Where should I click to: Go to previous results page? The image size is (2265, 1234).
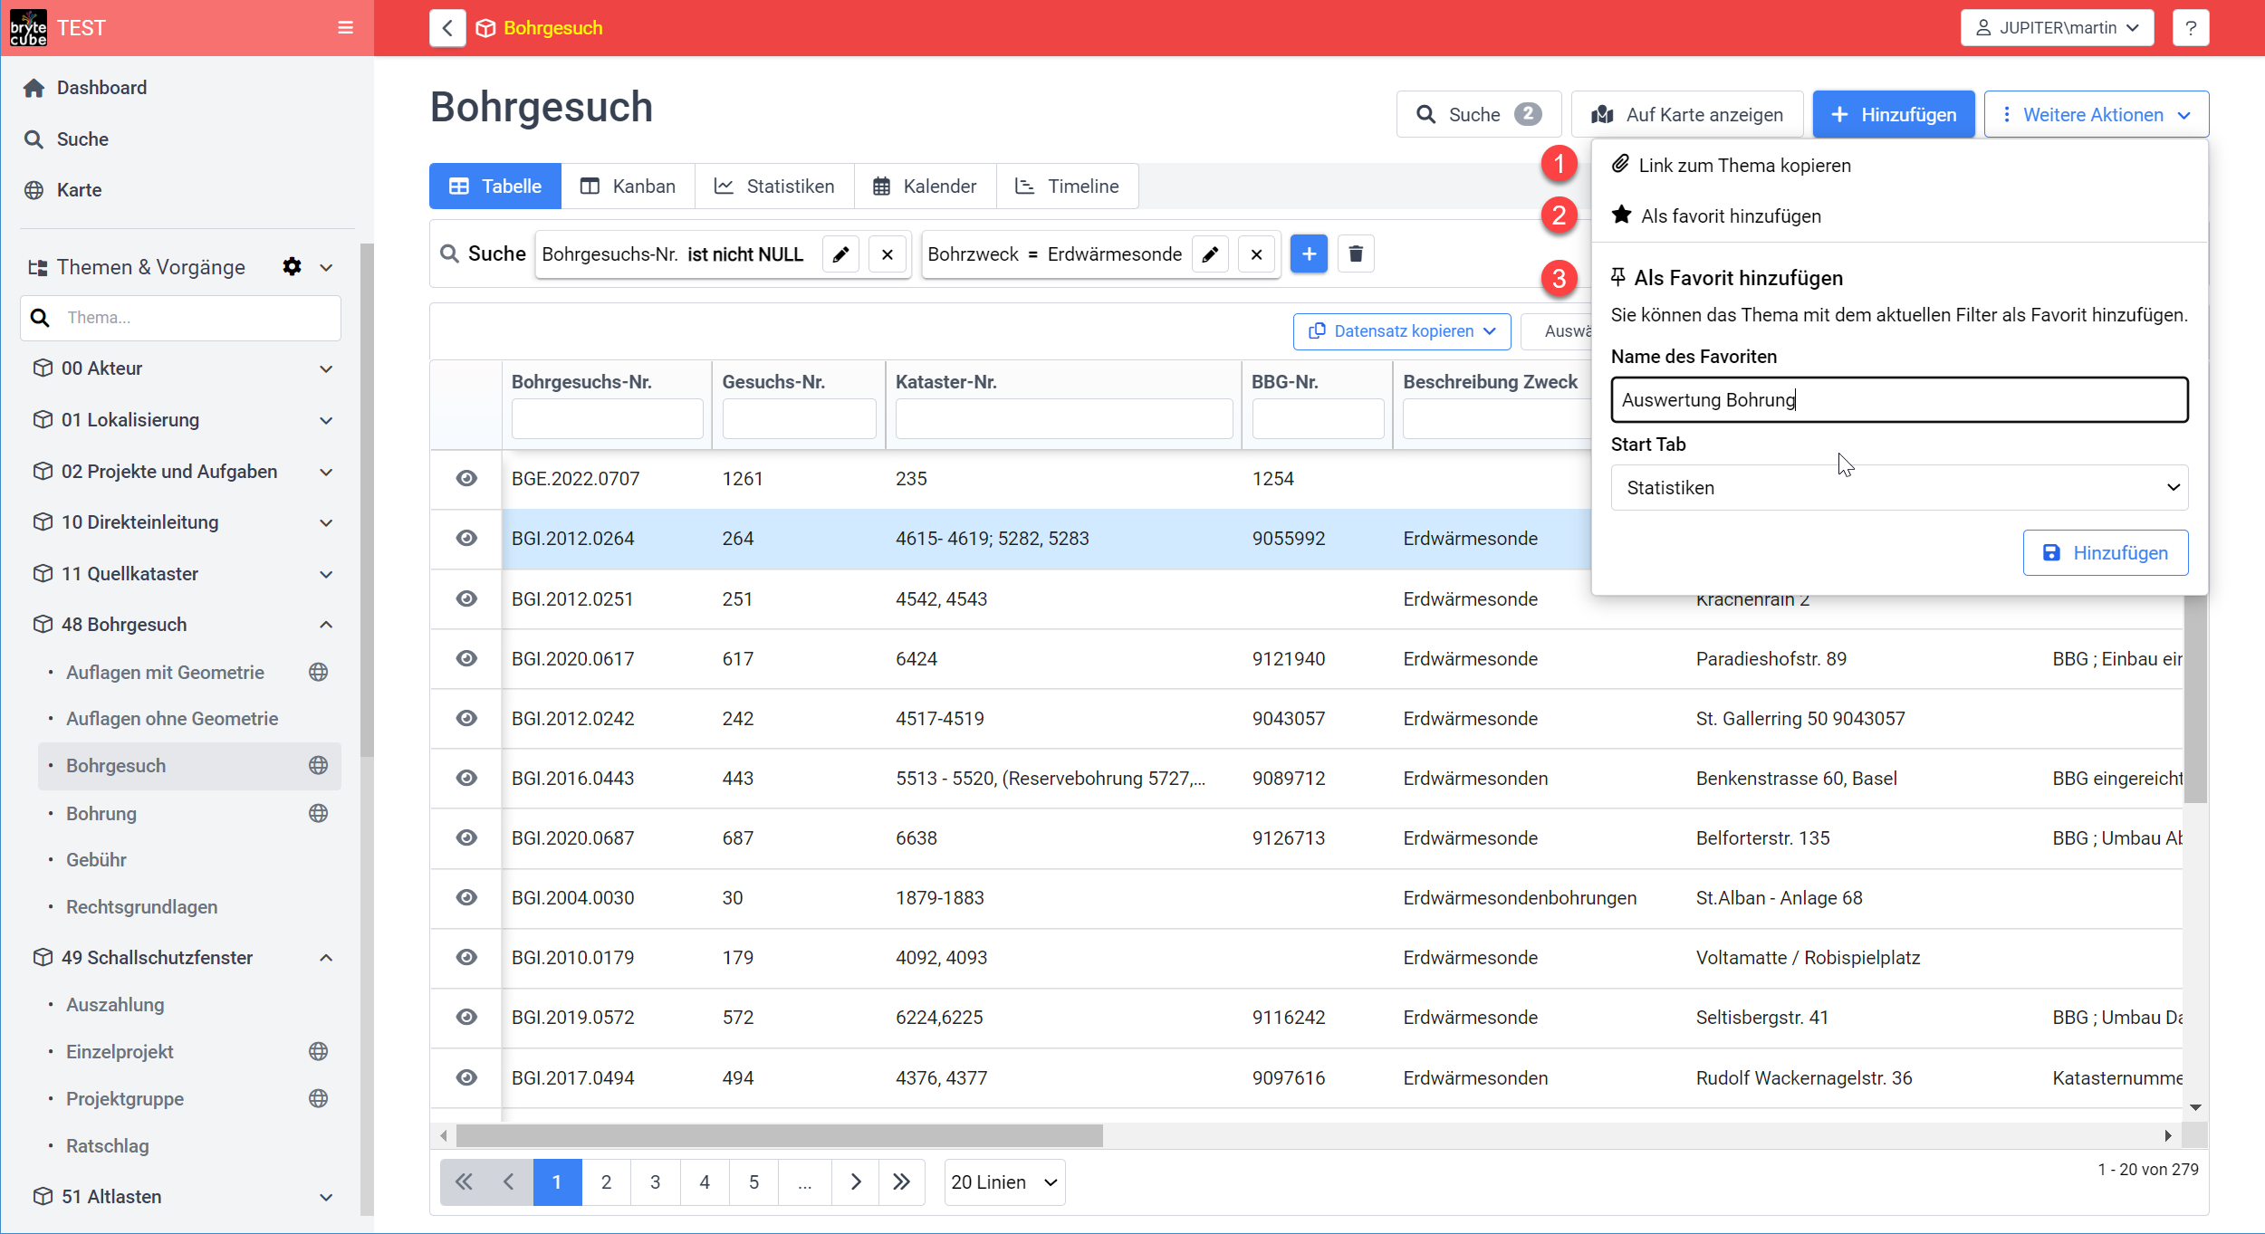(509, 1181)
